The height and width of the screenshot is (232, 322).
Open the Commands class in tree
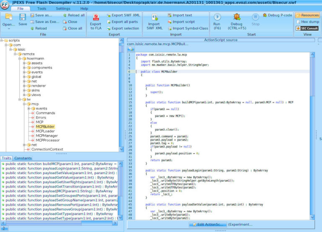point(45,113)
